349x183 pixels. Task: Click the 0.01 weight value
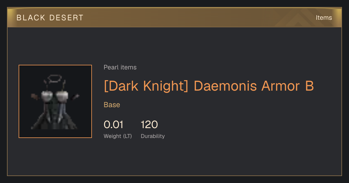(113, 125)
